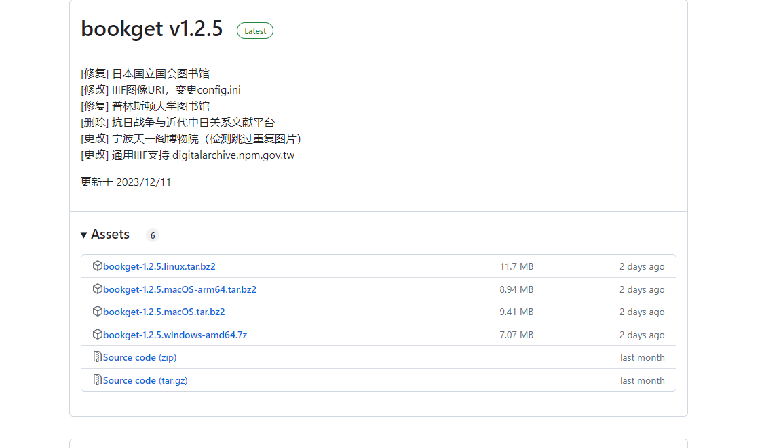Screen dimensions: 764x448
Task: Download bookget-1.2.5.macOS-arm64.tar.bz2
Action: [179, 289]
